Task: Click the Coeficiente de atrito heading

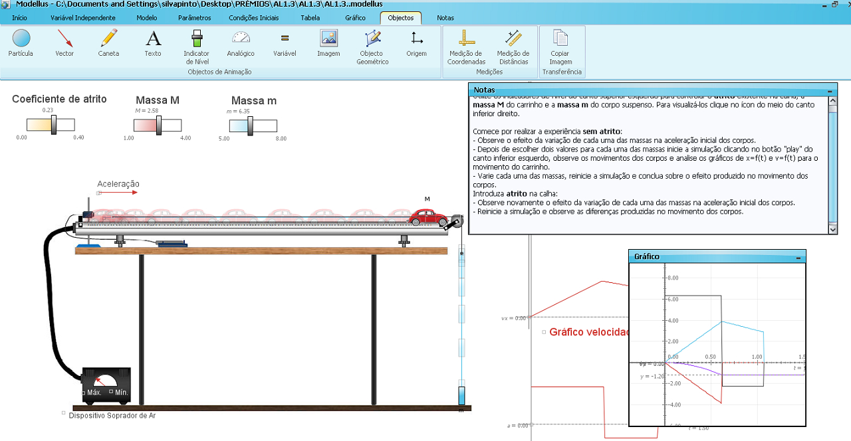Action: coord(59,99)
